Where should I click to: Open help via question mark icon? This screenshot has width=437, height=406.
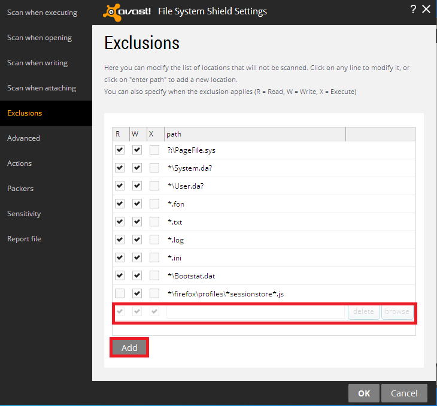413,10
